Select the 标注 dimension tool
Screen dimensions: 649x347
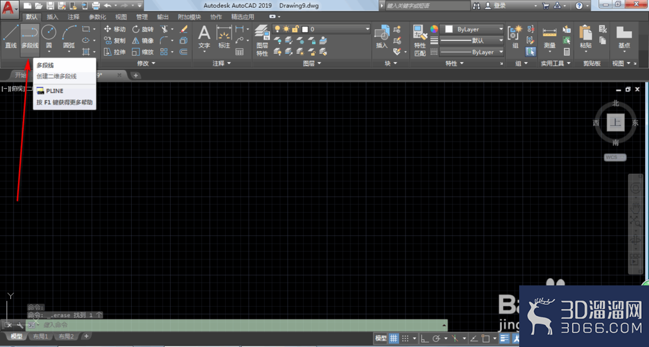tap(224, 36)
